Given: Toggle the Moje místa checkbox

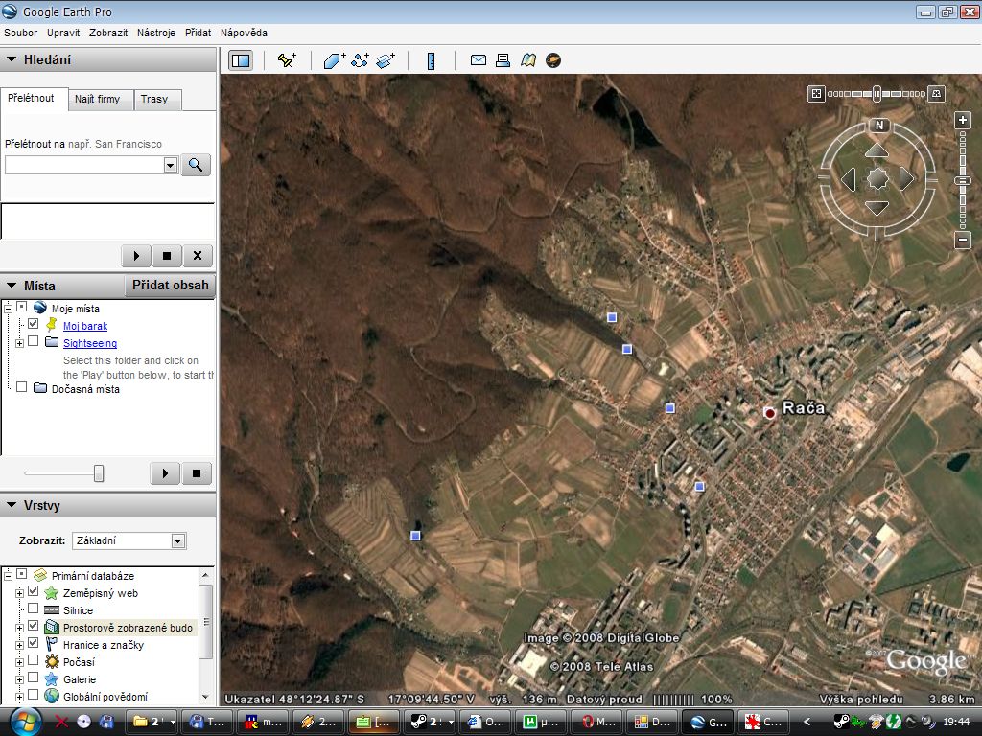Looking at the screenshot, I should click(22, 307).
